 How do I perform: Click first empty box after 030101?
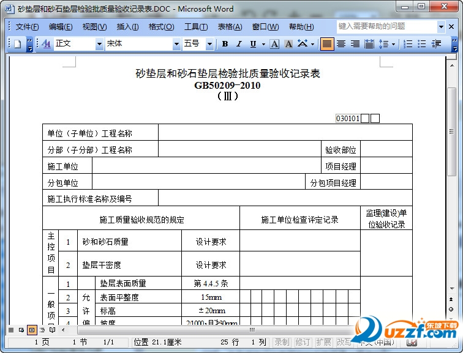[x=365, y=119]
